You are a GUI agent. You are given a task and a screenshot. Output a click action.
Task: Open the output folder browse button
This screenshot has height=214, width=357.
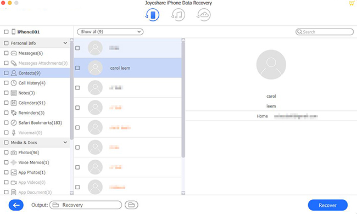coord(131,205)
